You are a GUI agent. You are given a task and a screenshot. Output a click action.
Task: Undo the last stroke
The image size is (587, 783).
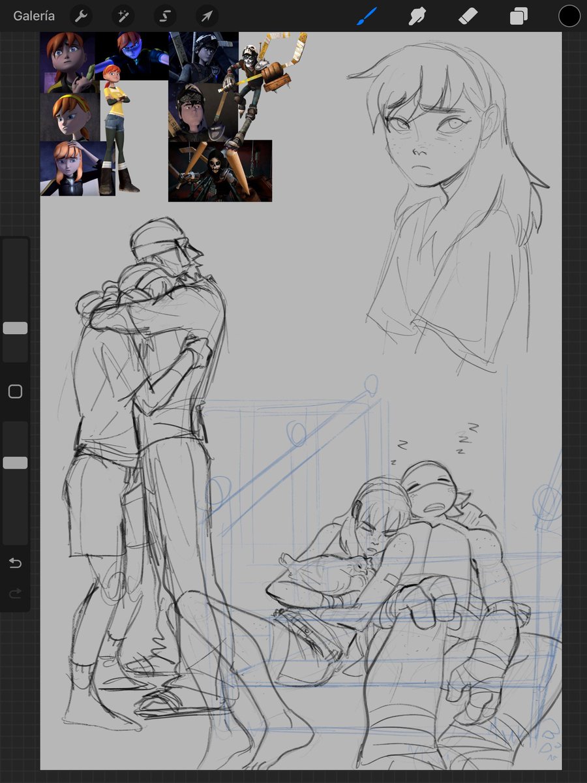click(15, 563)
